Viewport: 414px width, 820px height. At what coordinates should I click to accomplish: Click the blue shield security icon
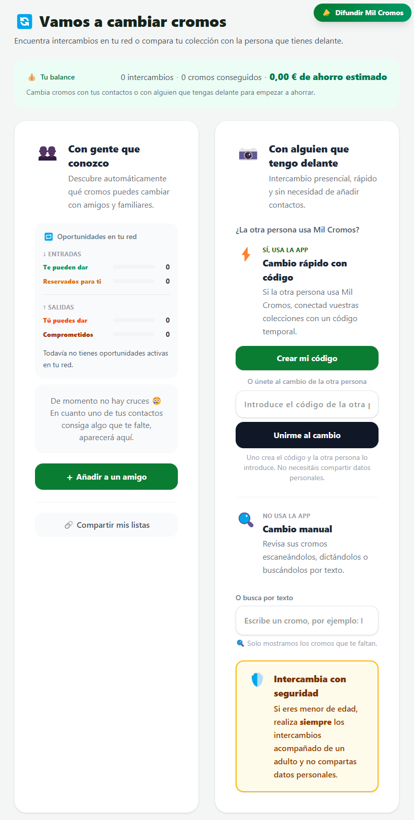[257, 679]
